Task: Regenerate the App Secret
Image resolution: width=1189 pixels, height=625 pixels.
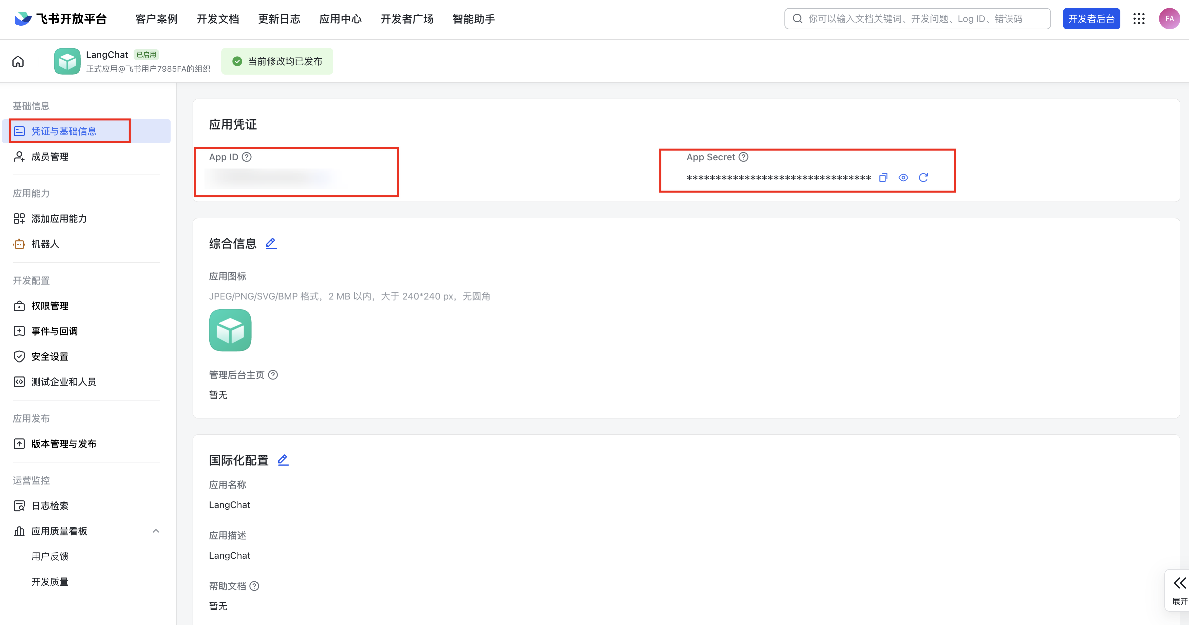Action: (923, 178)
